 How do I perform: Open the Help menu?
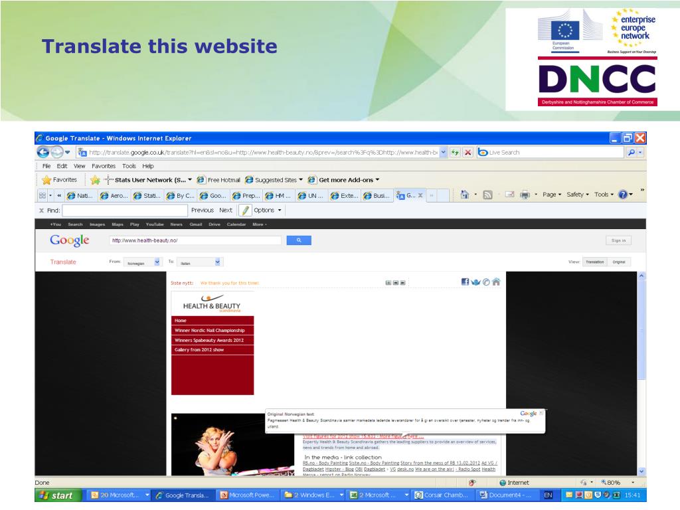148,165
